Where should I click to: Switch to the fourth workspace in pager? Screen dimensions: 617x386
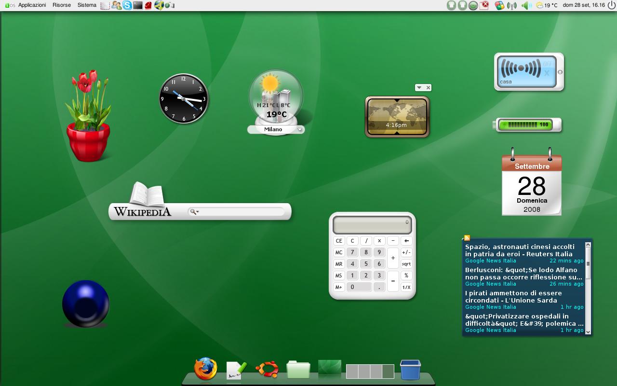(x=388, y=372)
